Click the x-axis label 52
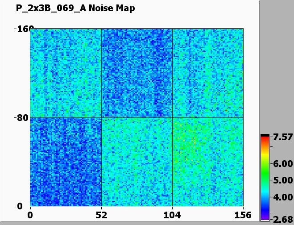The width and height of the screenshot is (294, 225). (101, 215)
